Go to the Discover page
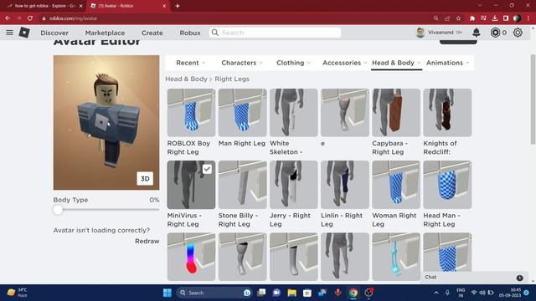Screen dimensions: 536x301 (x=54, y=33)
